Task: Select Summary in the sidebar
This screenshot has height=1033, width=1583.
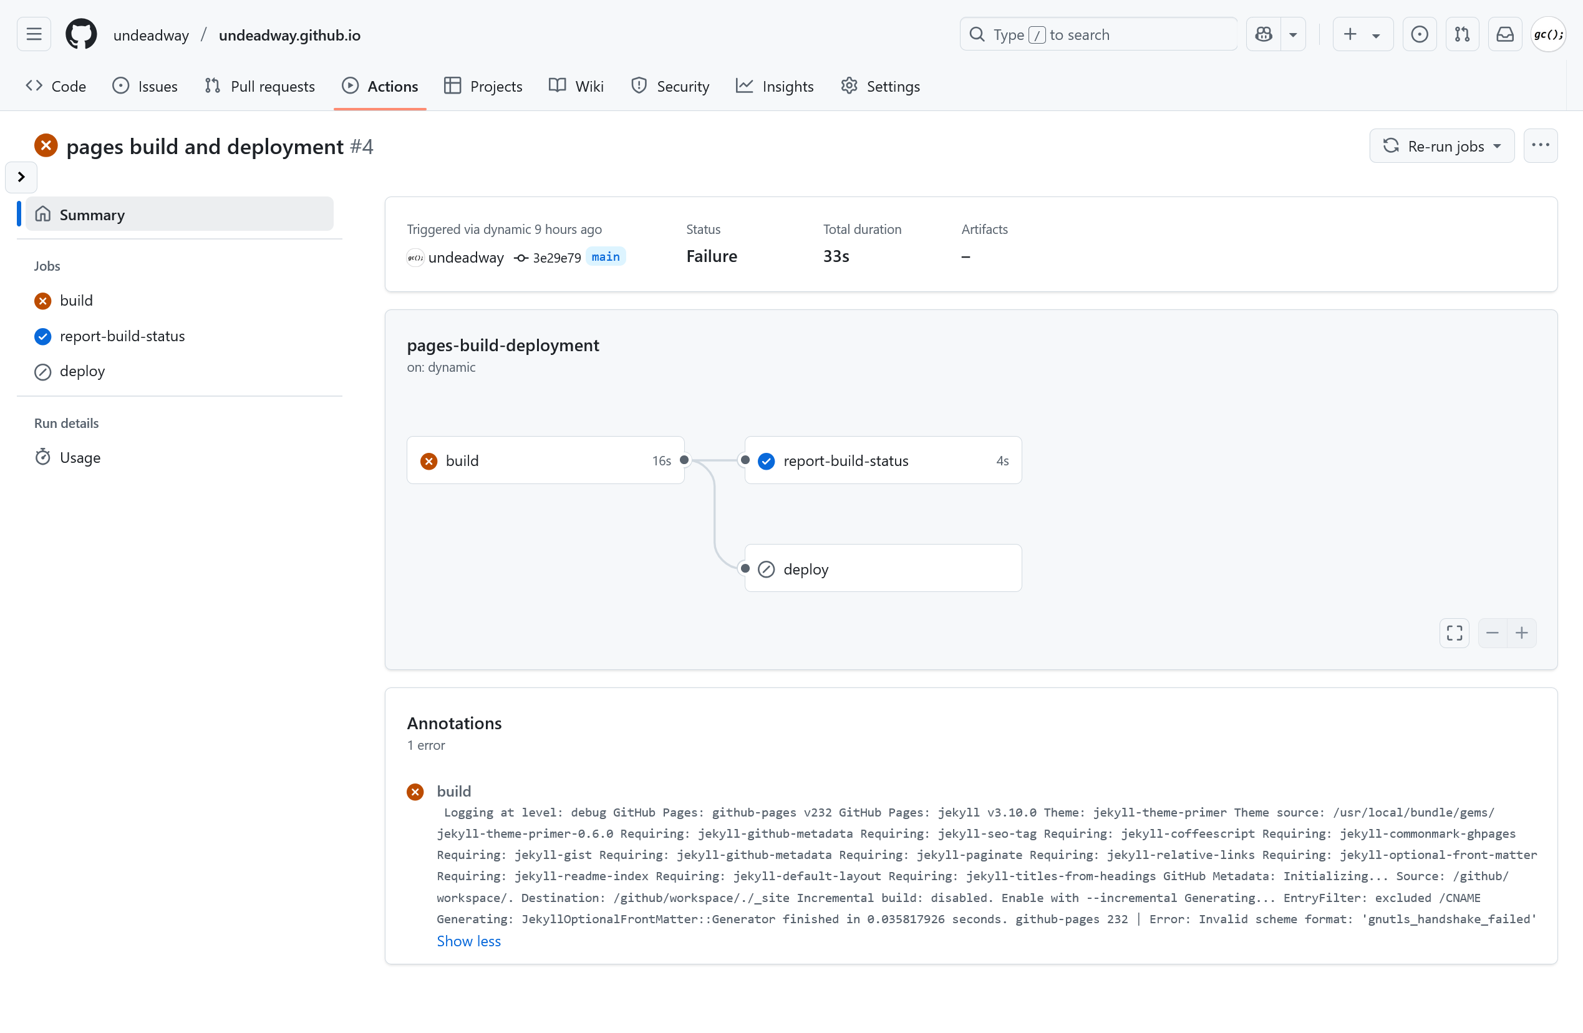Action: [180, 214]
